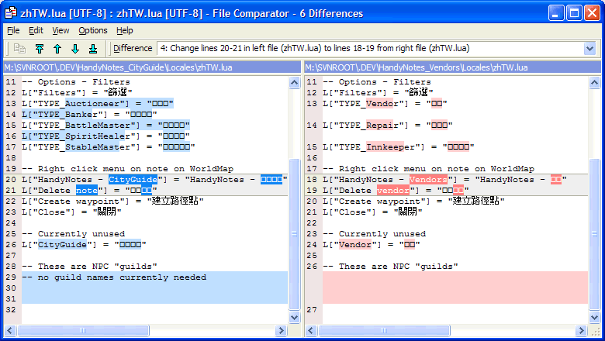Click TYPE_Repair line in right pane

click(387, 126)
